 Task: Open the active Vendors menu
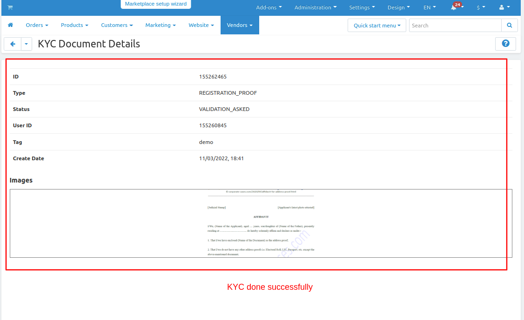click(240, 25)
